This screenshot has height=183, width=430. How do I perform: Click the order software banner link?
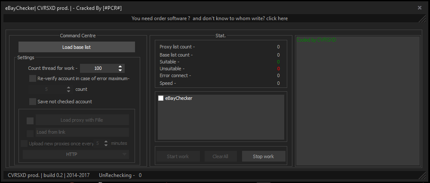(209, 18)
